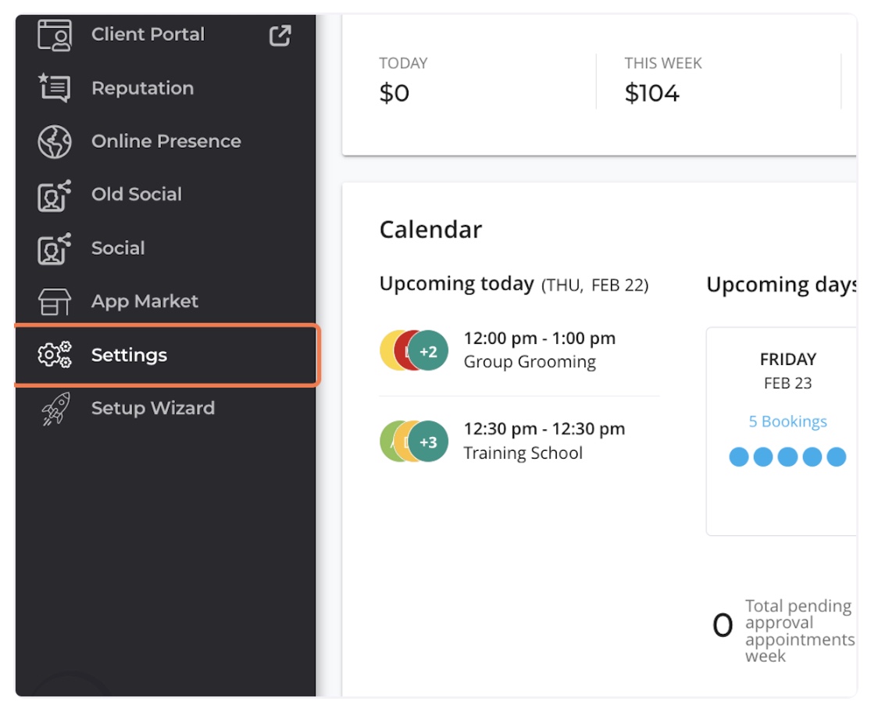The height and width of the screenshot is (719, 878).
Task: Click the Reputation star-chat icon
Action: 55,88
